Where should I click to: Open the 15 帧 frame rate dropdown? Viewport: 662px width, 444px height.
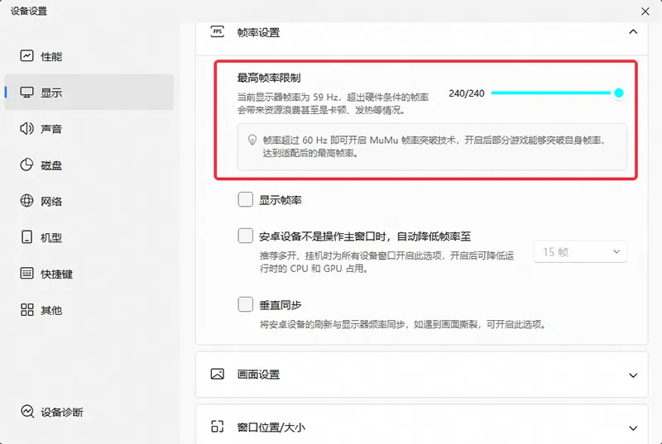582,251
